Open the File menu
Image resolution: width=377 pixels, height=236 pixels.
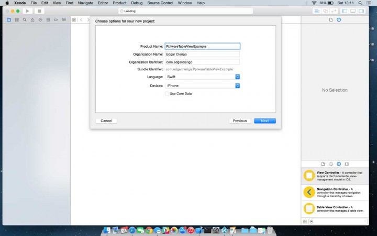pos(34,3)
